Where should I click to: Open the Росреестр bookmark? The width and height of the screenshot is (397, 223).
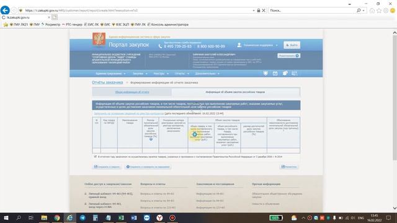pos(51,25)
